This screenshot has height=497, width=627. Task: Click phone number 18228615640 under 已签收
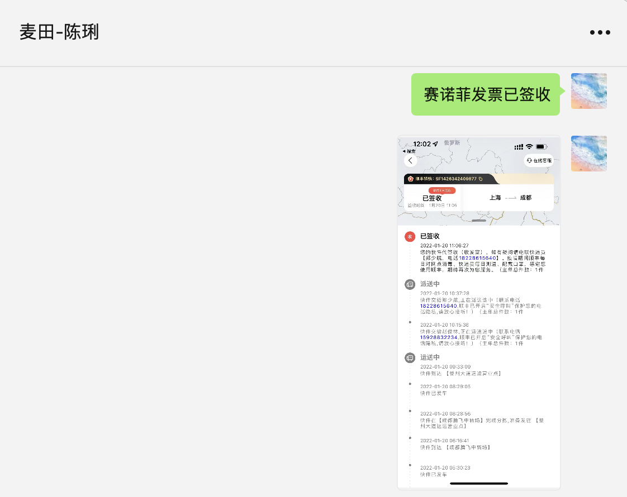point(478,259)
